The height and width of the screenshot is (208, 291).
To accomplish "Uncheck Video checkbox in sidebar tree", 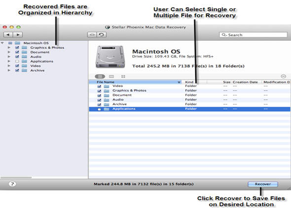I will tap(17, 66).
